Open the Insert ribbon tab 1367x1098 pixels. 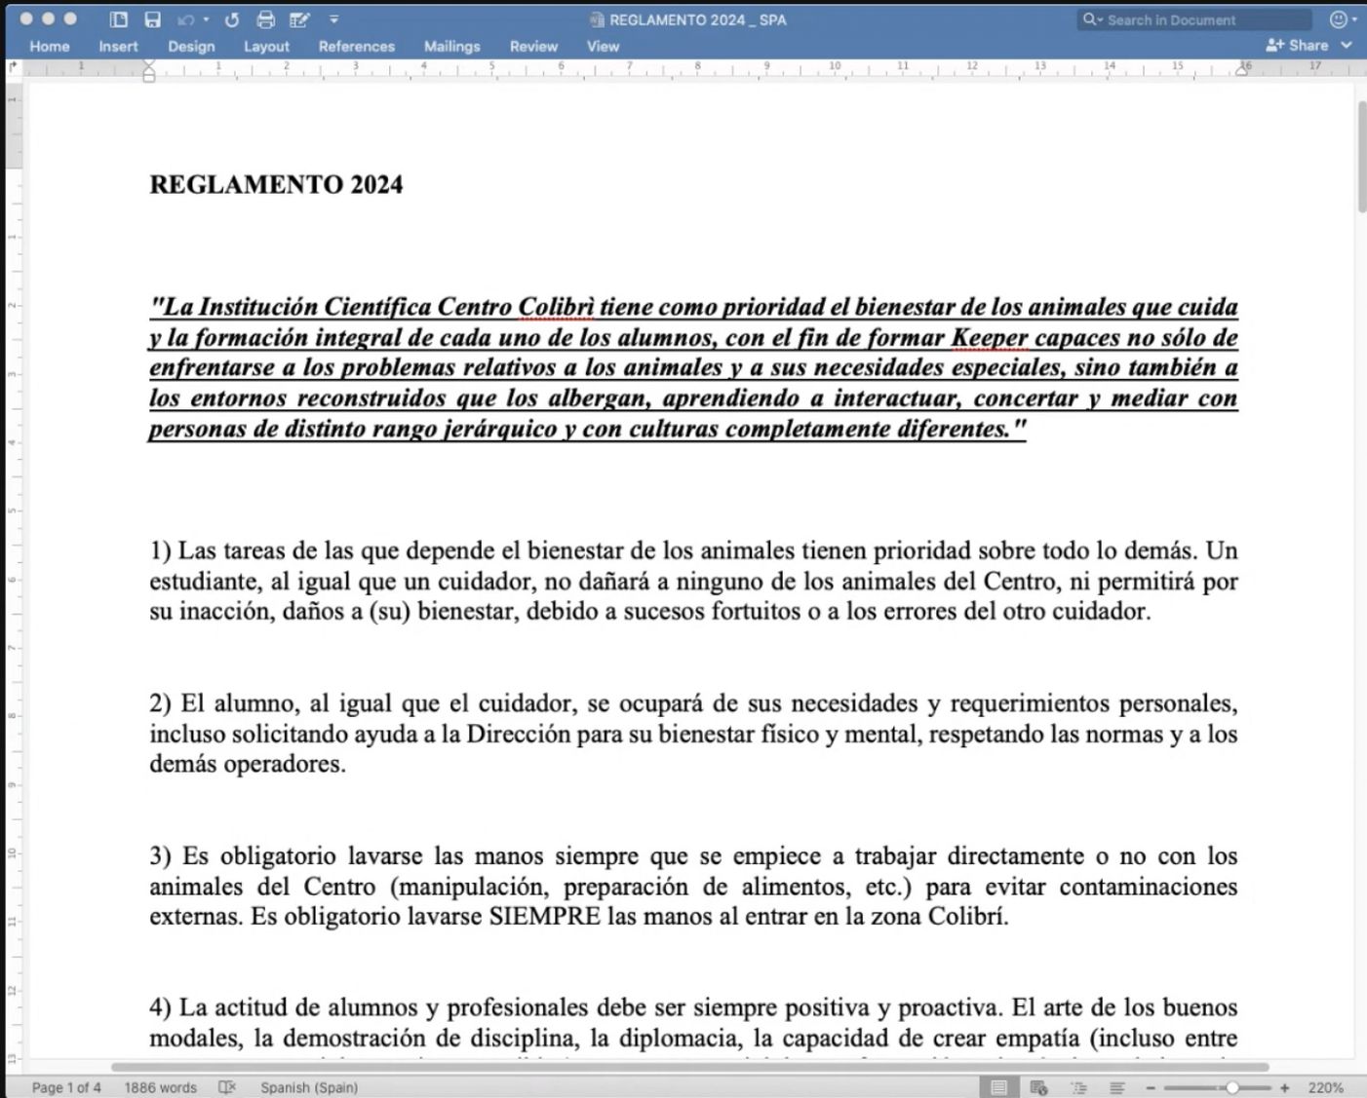pos(118,46)
